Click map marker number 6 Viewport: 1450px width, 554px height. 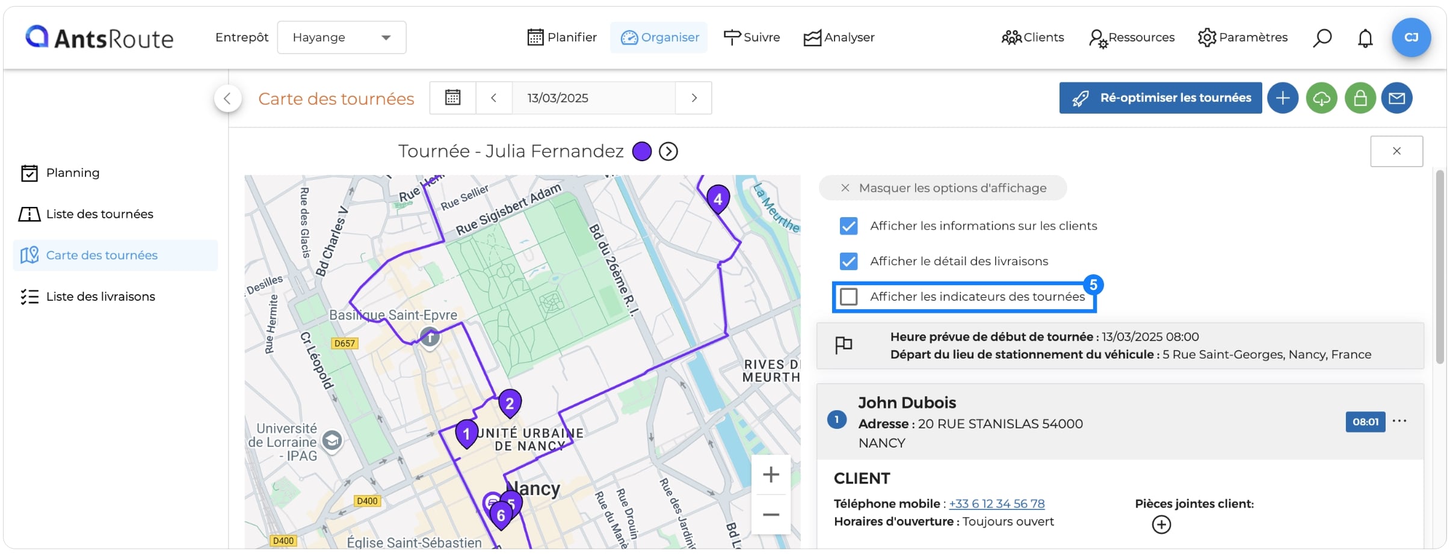(x=501, y=516)
